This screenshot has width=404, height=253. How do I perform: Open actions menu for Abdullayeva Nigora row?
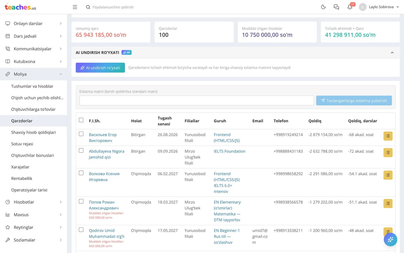(x=388, y=153)
